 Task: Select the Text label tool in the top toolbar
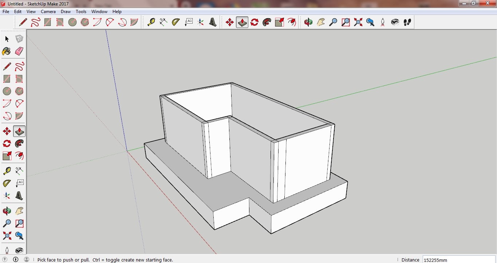[x=188, y=22]
